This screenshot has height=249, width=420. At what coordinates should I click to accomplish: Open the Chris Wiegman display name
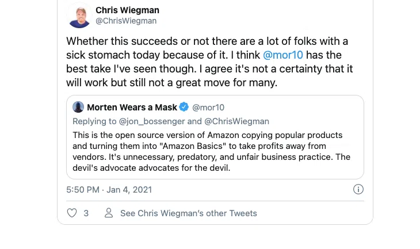click(x=127, y=10)
